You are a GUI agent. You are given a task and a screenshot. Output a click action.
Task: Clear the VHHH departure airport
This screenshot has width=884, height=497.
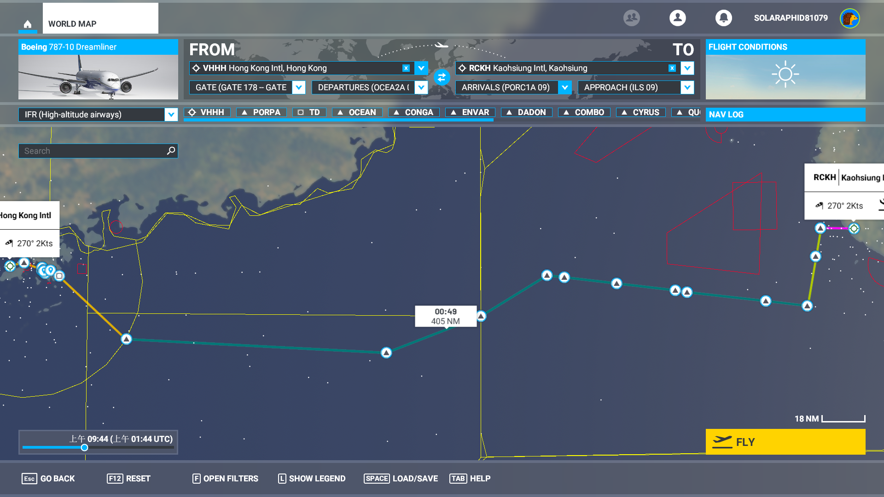pyautogui.click(x=406, y=68)
